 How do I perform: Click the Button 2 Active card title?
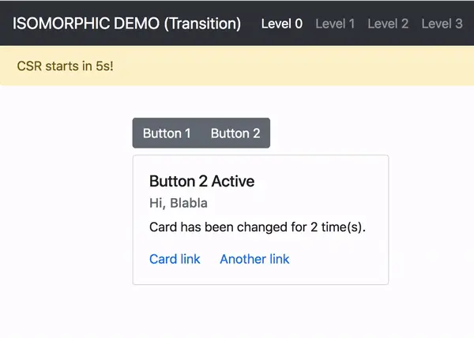click(201, 182)
